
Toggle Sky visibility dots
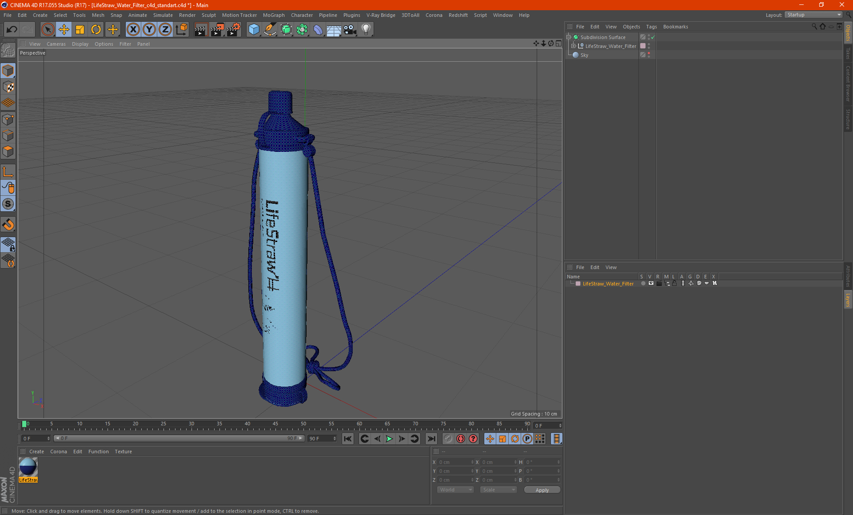pyautogui.click(x=649, y=55)
